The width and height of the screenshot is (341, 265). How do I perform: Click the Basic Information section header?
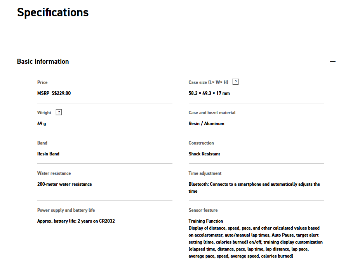[43, 61]
